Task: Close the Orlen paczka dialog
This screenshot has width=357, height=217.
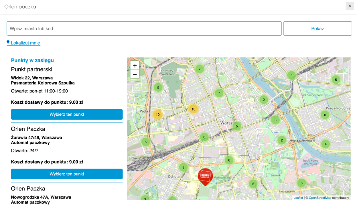Action: pyautogui.click(x=350, y=6)
